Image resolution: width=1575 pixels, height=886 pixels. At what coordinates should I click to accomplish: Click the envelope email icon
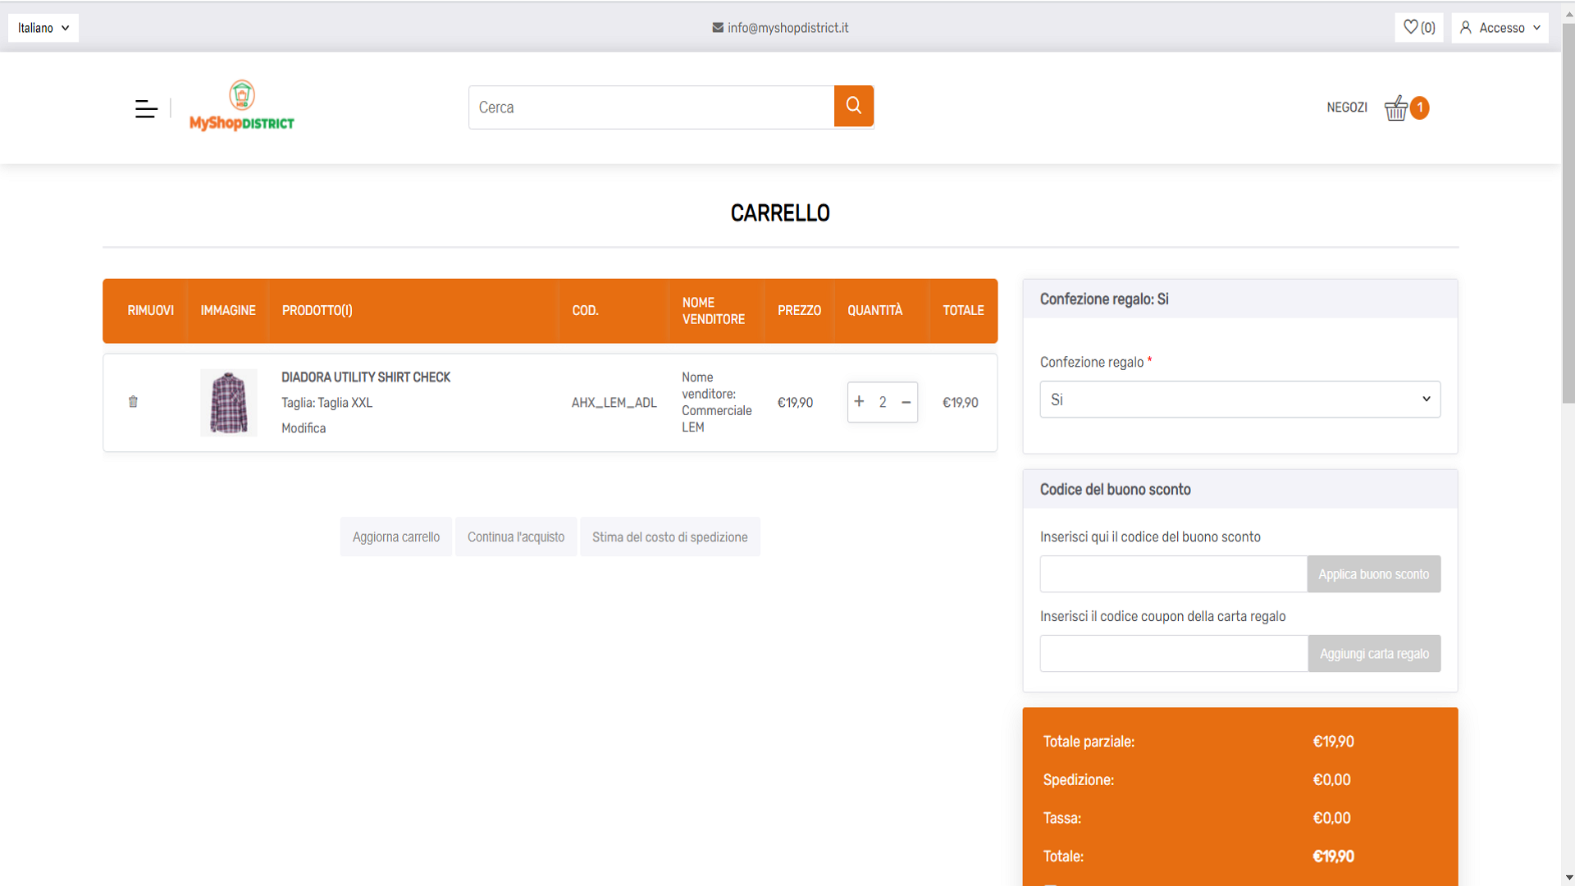[x=718, y=28]
